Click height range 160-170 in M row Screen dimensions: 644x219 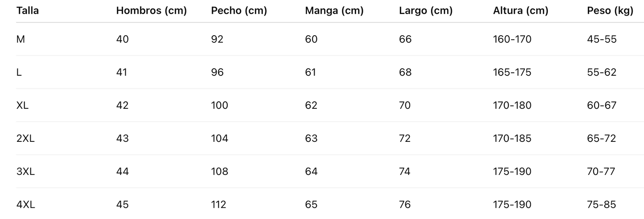[512, 39]
